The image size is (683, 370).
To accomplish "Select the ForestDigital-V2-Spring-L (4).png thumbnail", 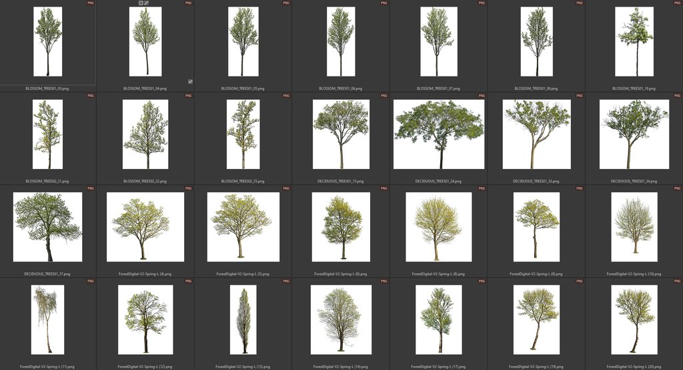I will pyautogui.click(x=145, y=226).
